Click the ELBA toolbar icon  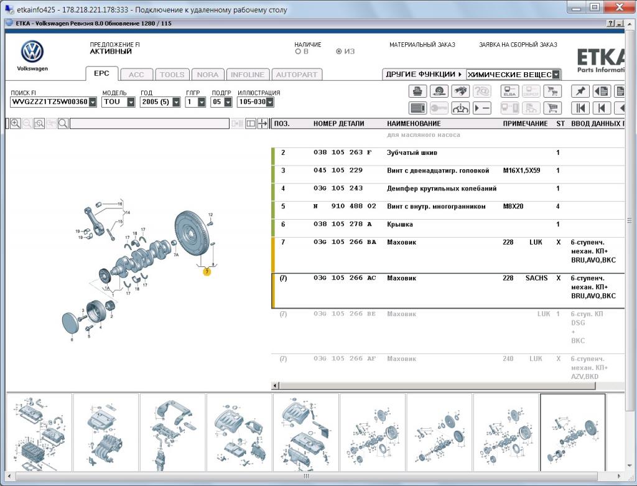click(509, 91)
